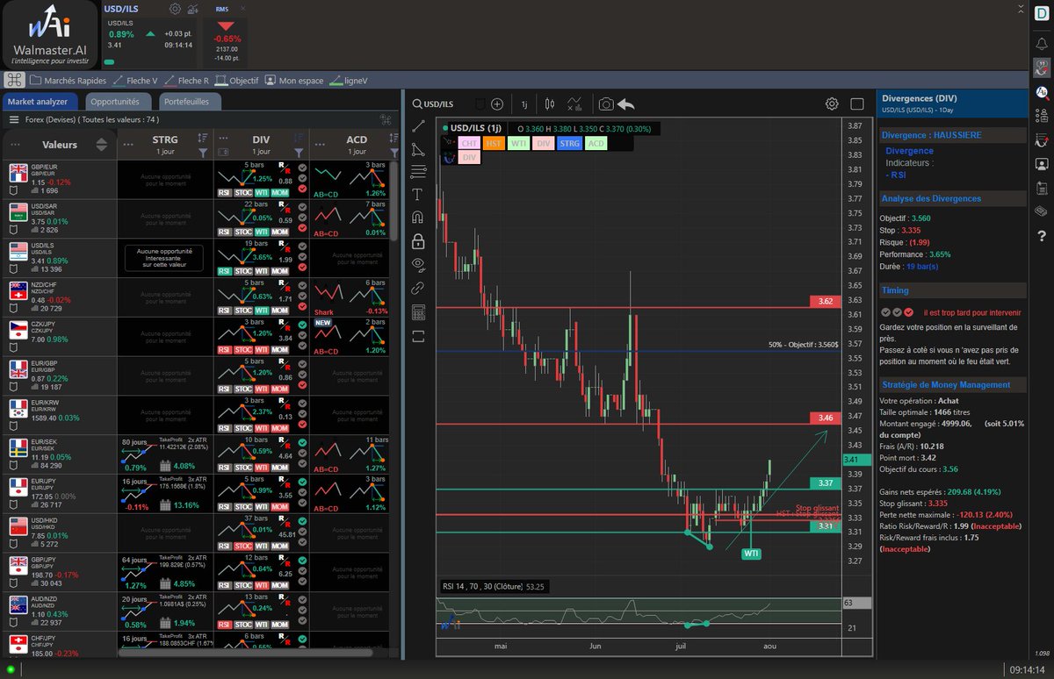1054x679 pixels.
Task: Maximize chart panel square icon
Action: pos(857,104)
